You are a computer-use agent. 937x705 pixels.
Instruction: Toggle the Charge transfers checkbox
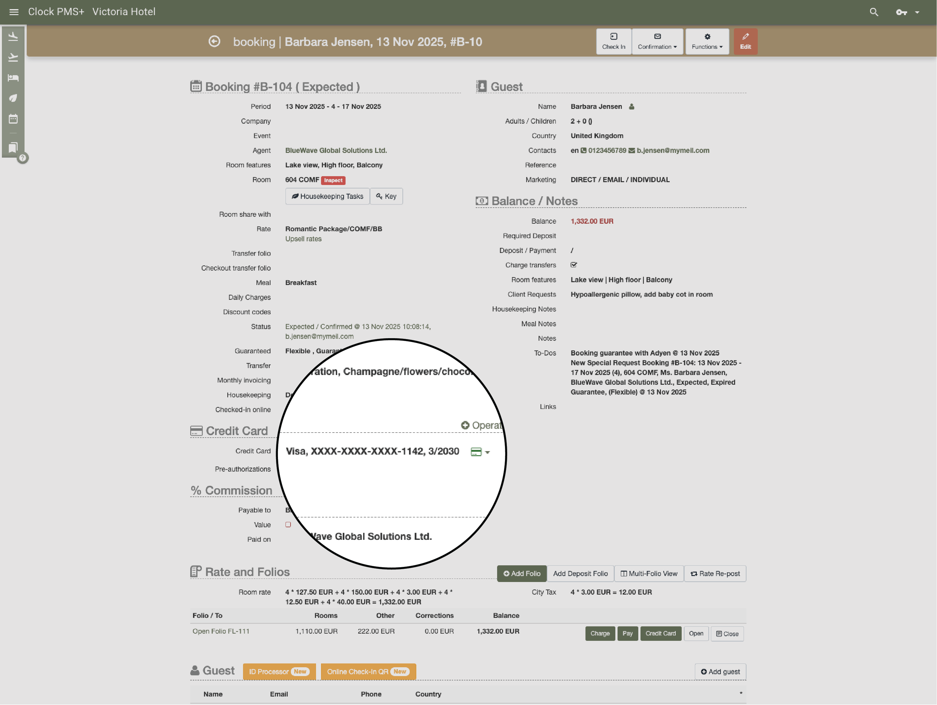[574, 265]
